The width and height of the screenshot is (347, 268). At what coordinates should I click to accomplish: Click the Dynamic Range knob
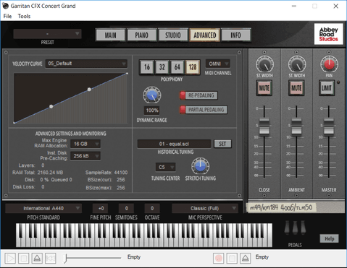(x=152, y=95)
